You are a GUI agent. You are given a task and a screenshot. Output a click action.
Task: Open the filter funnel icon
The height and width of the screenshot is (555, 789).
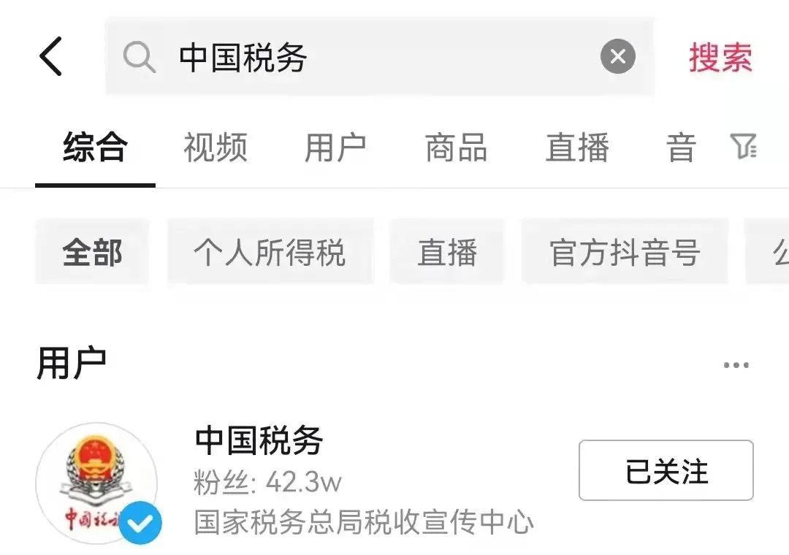click(743, 147)
